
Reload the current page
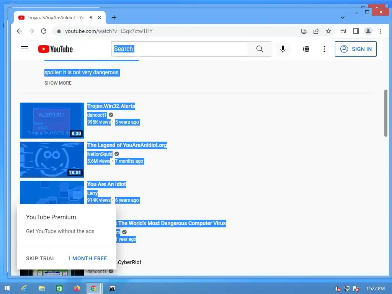pos(44,31)
